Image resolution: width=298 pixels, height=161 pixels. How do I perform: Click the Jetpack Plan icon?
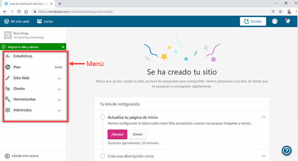coord(8,67)
